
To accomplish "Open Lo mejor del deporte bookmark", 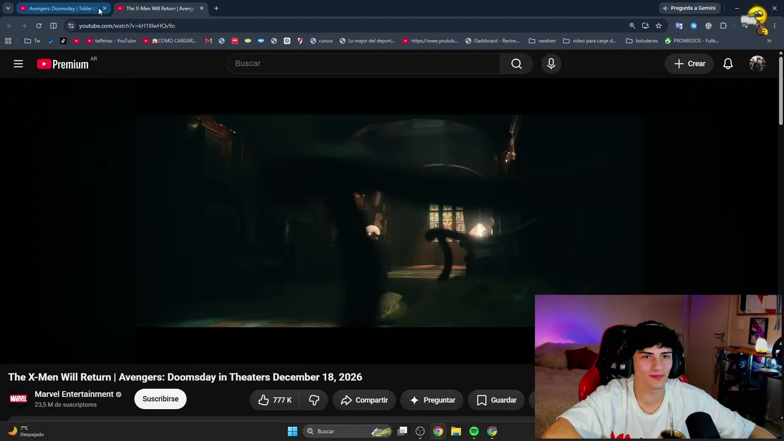I will (x=367, y=41).
